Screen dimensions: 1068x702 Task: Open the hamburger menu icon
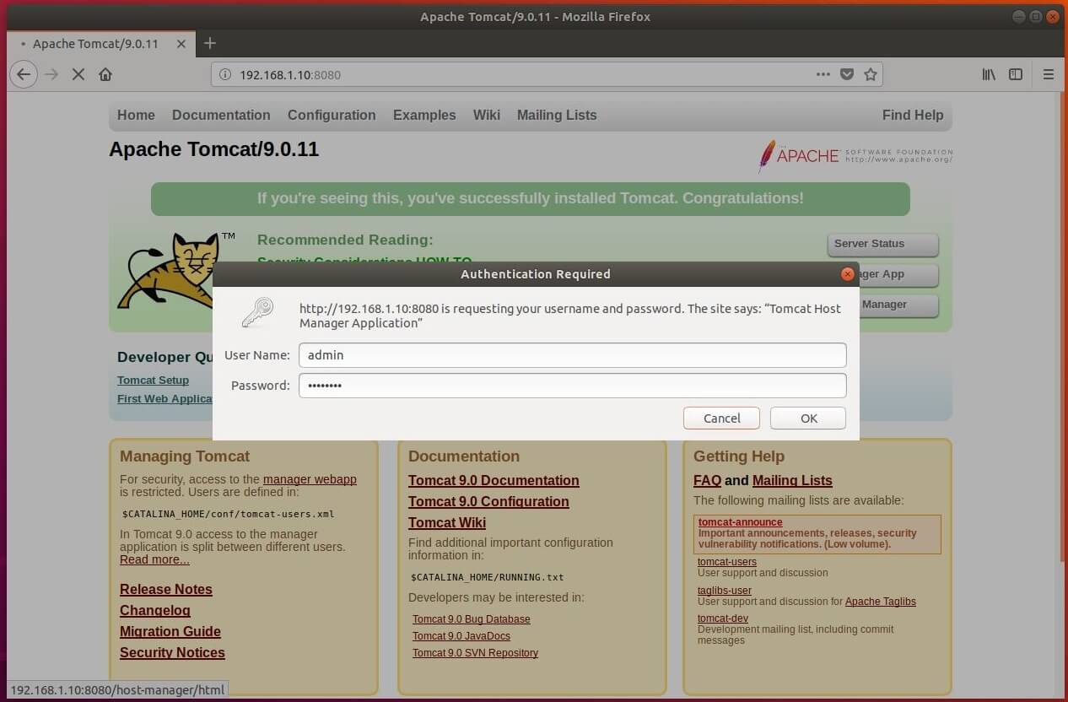point(1049,74)
